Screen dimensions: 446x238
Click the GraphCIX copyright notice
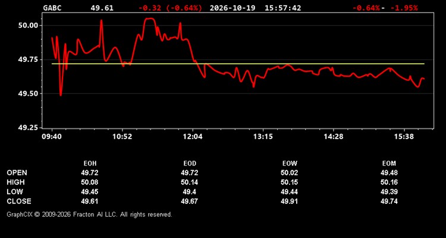coord(89,214)
